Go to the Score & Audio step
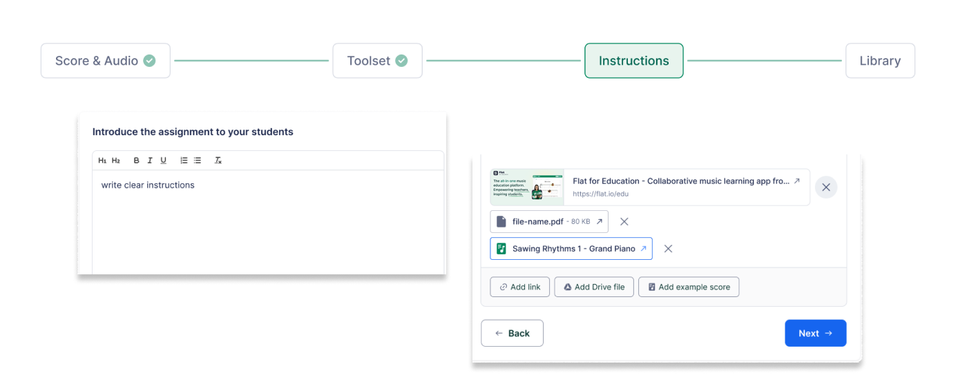967x386 pixels. pos(106,61)
